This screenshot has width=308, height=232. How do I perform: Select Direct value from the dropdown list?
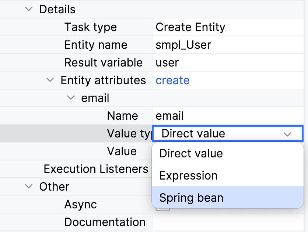[x=191, y=153]
